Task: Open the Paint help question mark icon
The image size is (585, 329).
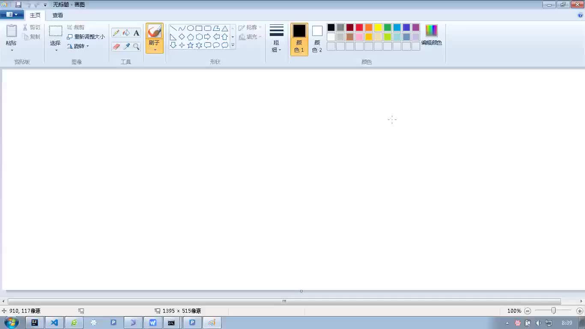Action: [581, 15]
